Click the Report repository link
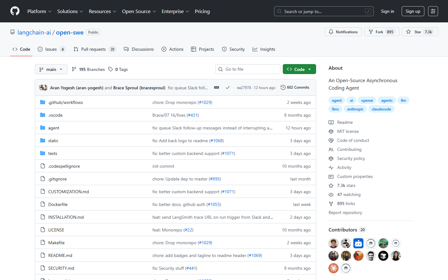This screenshot has width=448, height=280. [345, 212]
